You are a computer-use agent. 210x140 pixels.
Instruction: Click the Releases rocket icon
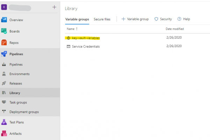(4, 83)
